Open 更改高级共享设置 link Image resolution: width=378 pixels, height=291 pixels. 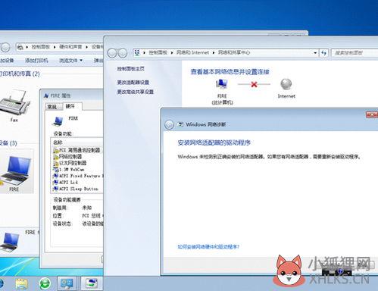135,92
